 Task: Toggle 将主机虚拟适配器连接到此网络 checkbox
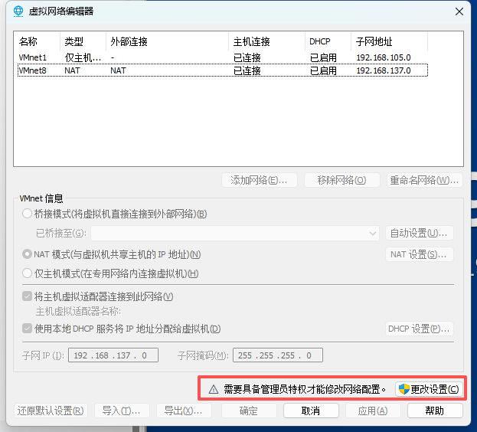pyautogui.click(x=27, y=296)
